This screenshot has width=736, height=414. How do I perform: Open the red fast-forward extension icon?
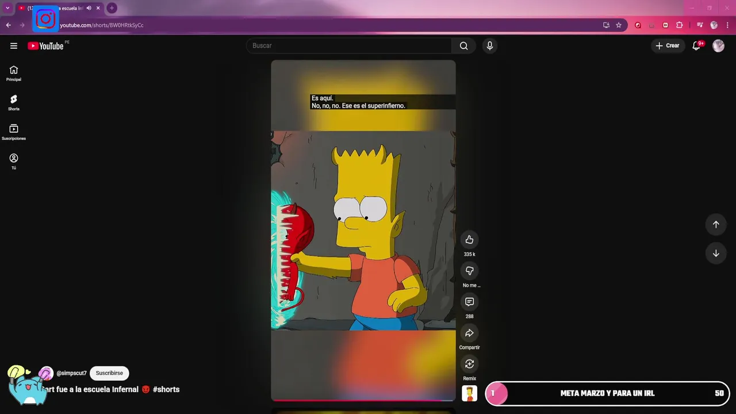click(x=665, y=25)
